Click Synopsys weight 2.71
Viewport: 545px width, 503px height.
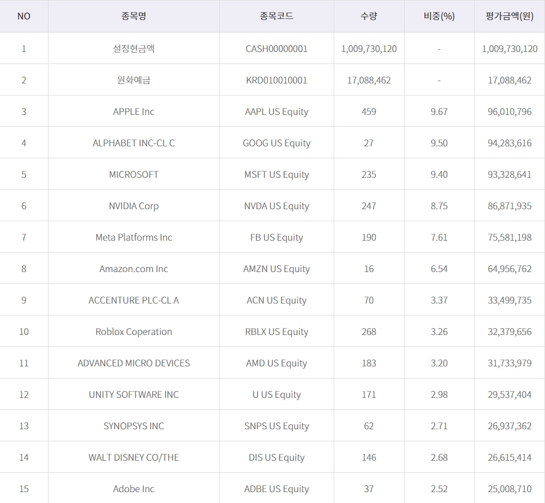(x=439, y=426)
